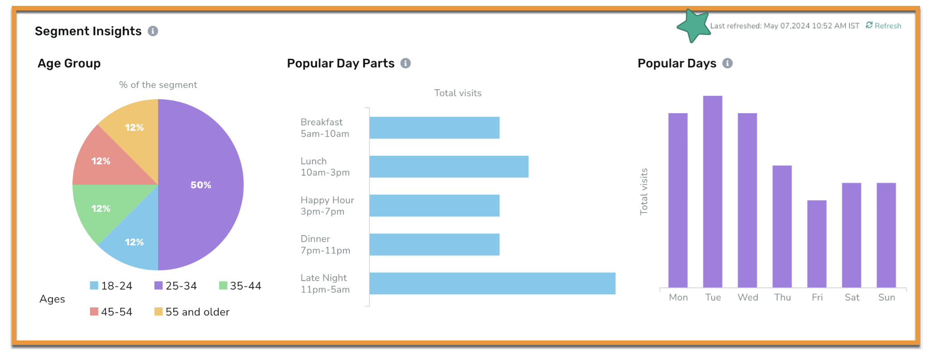The image size is (931, 354).
Task: Select the Tue bar in Popular Days
Action: (x=713, y=191)
